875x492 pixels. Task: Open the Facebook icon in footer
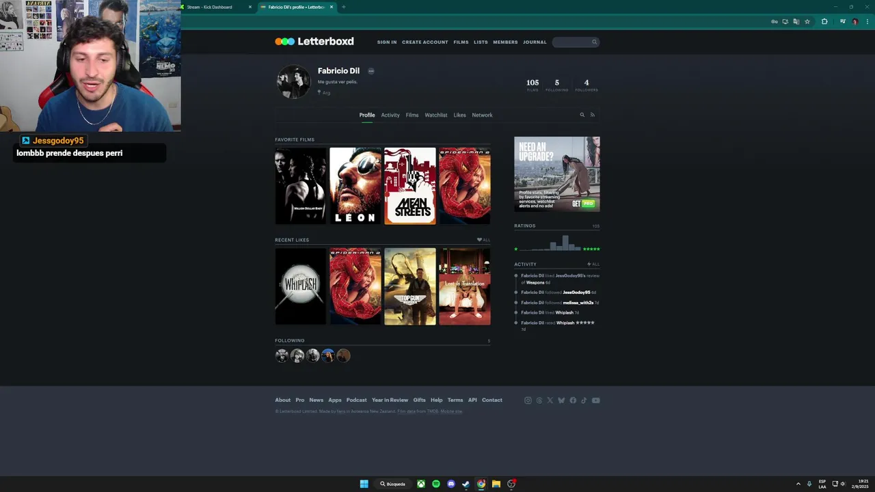(573, 400)
